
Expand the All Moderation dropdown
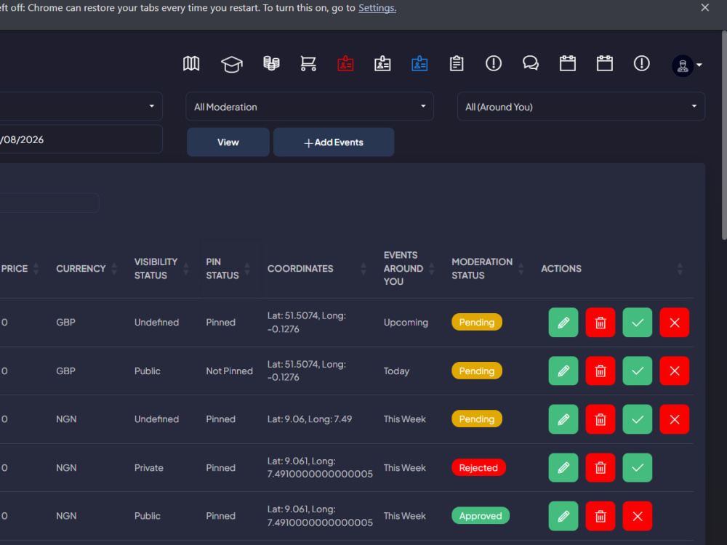click(310, 107)
